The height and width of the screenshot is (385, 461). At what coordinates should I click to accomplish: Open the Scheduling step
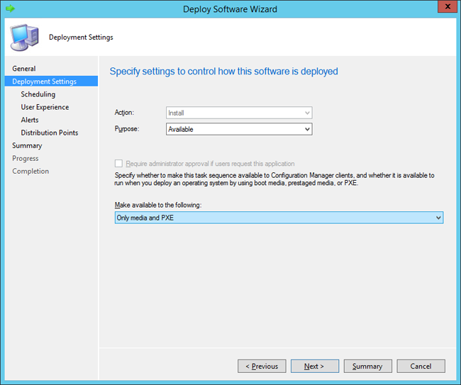click(x=38, y=94)
